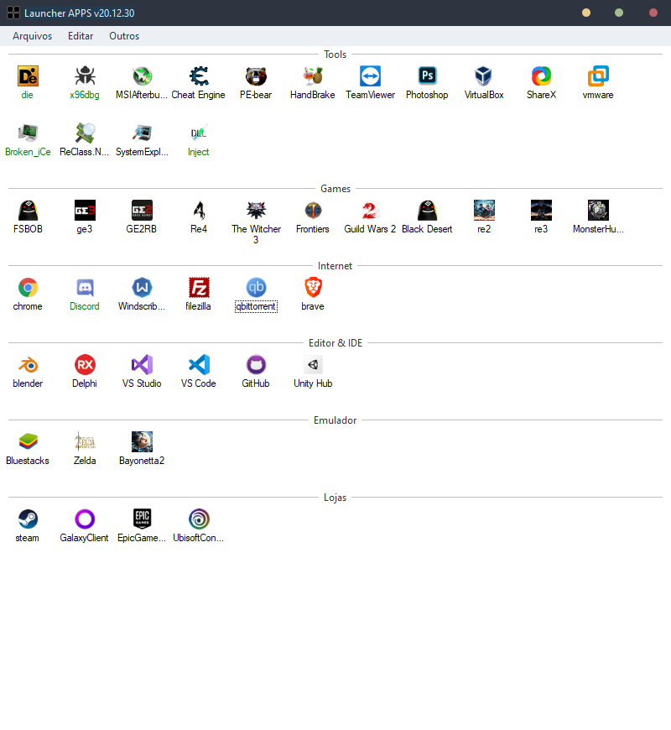The width and height of the screenshot is (671, 730).
Task: Open steam store client
Action: (28, 519)
